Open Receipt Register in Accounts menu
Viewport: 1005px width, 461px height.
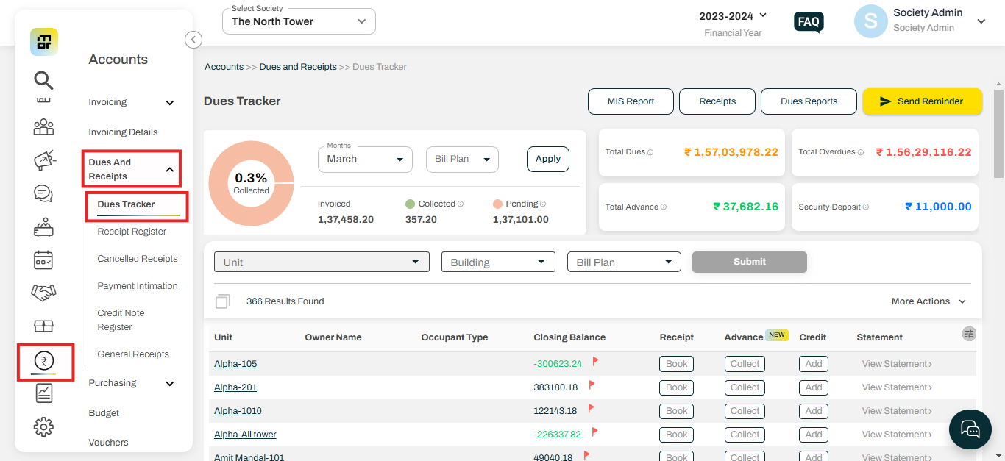pos(132,232)
